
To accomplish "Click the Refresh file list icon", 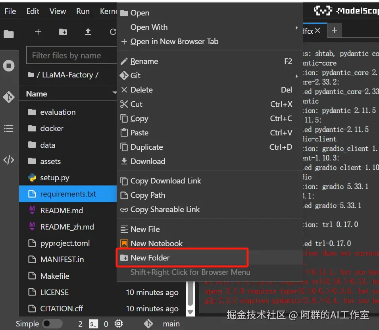I will 113,32.
